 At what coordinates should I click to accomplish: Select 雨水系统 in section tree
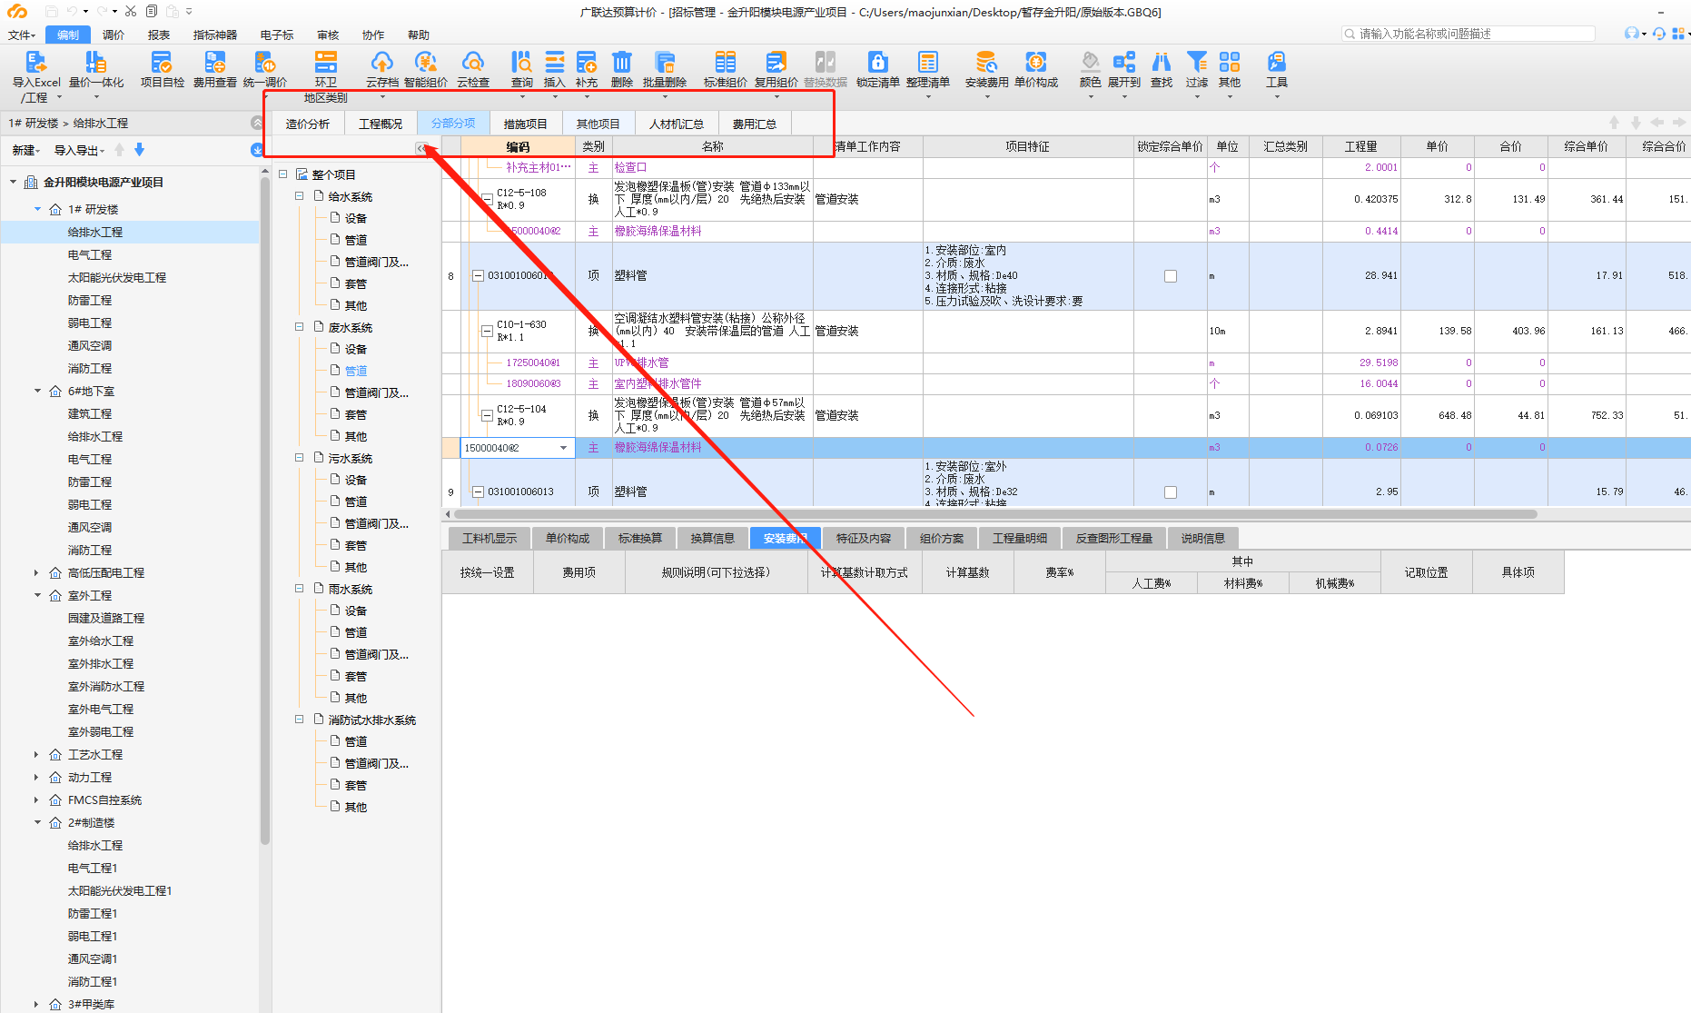pos(351,589)
